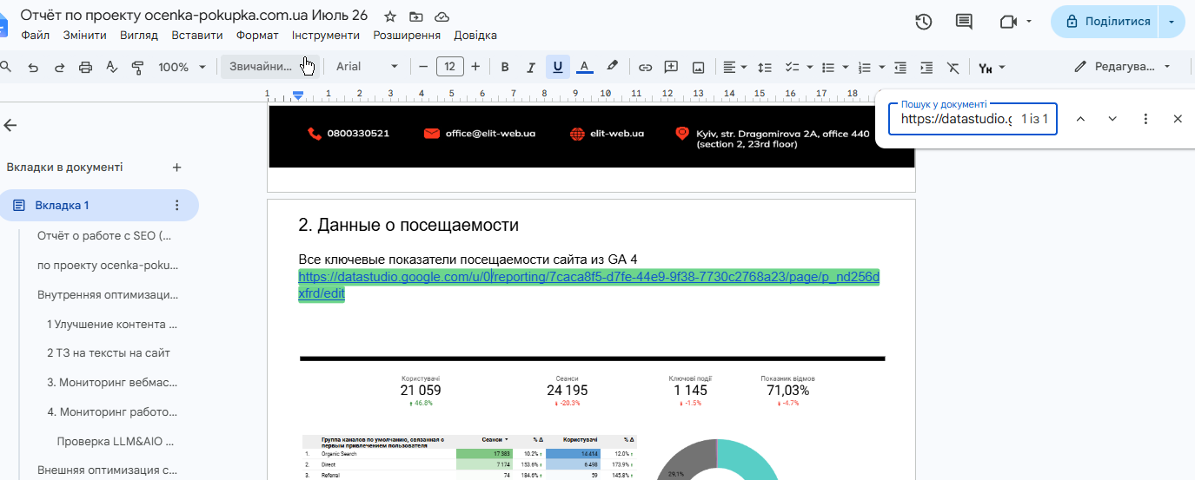Insert a link

[645, 67]
